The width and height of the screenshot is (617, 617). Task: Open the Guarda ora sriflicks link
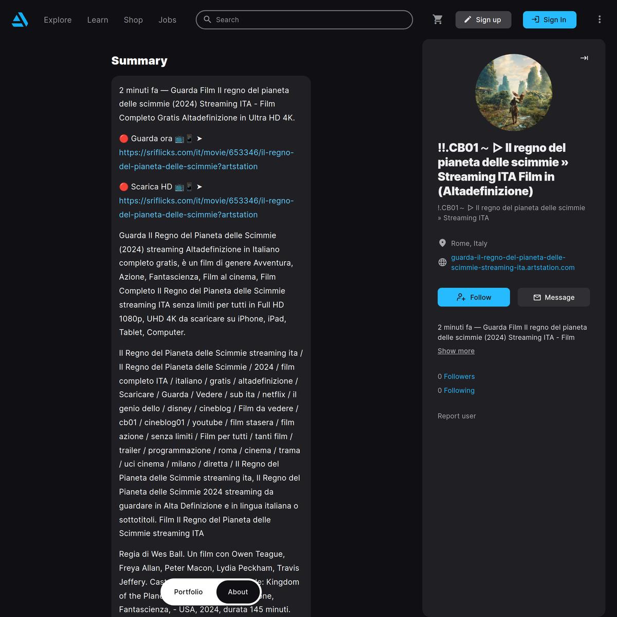coord(206,159)
